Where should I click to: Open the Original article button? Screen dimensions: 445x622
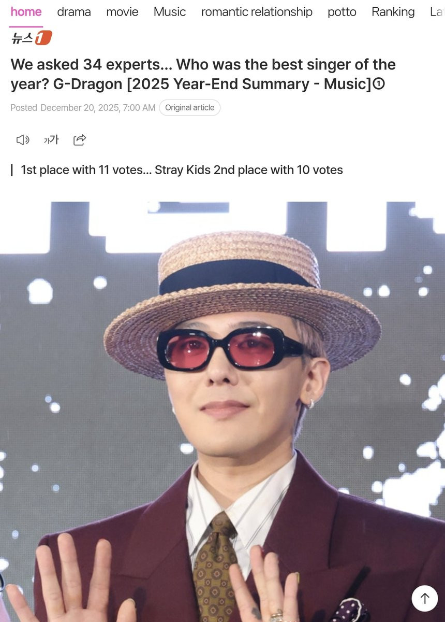(x=189, y=108)
